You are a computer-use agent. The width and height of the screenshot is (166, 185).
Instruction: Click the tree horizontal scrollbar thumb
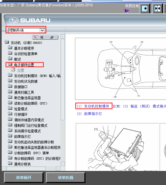click(x=26, y=168)
